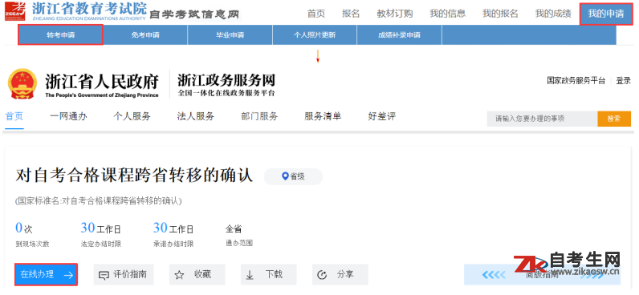Click the download arrow icon beside 下载
This screenshot has width=639, height=295.
[x=250, y=275]
